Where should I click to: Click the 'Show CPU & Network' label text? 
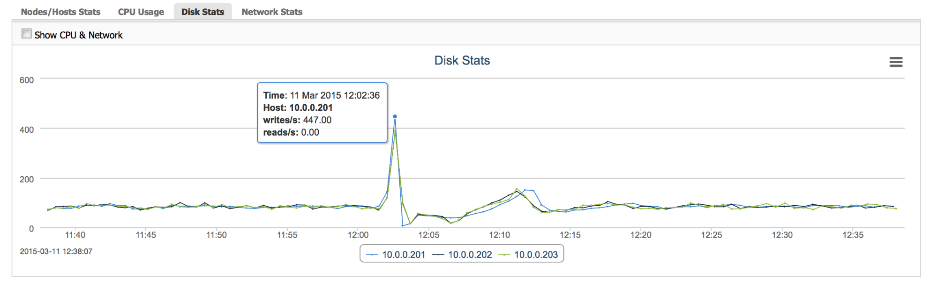78,35
